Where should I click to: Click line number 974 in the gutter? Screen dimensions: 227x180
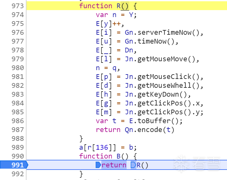(18, 15)
